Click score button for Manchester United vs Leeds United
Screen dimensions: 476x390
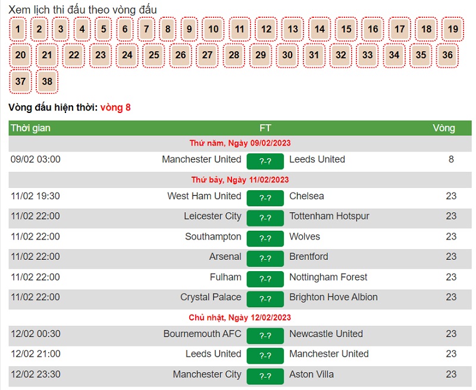pyautogui.click(x=265, y=162)
